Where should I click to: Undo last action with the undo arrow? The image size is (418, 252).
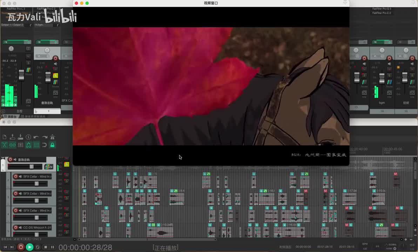[x=36, y=137]
